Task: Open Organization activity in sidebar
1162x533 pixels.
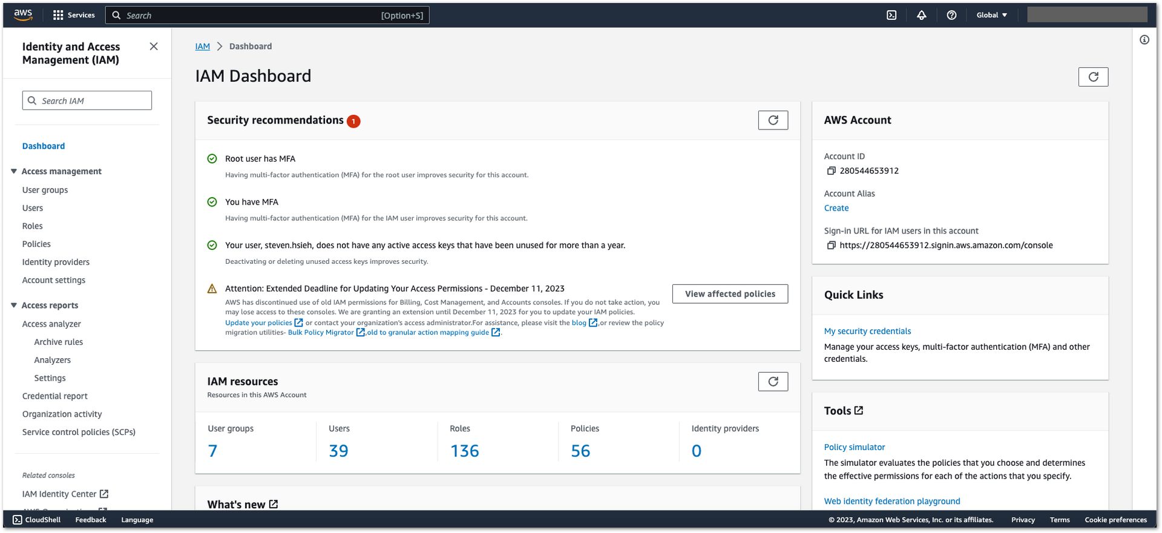Action: click(62, 414)
